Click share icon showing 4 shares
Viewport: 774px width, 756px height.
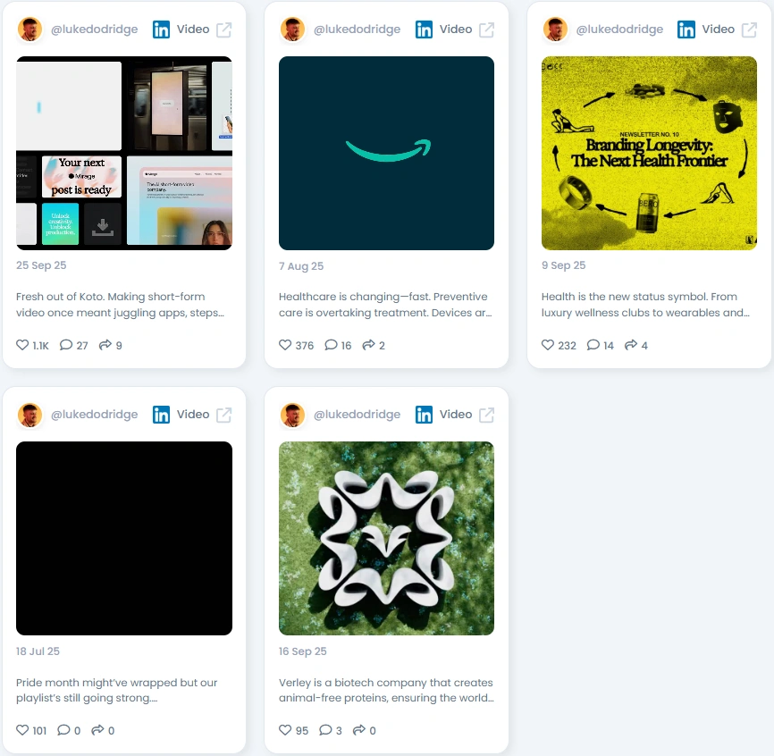pyautogui.click(x=630, y=344)
